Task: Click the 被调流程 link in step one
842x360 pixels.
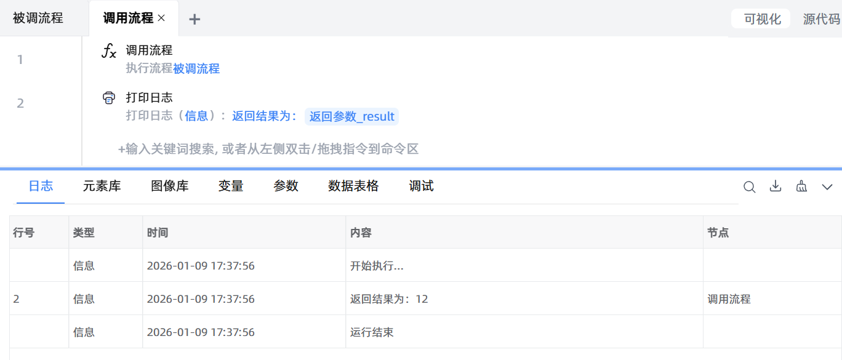Action: point(196,69)
